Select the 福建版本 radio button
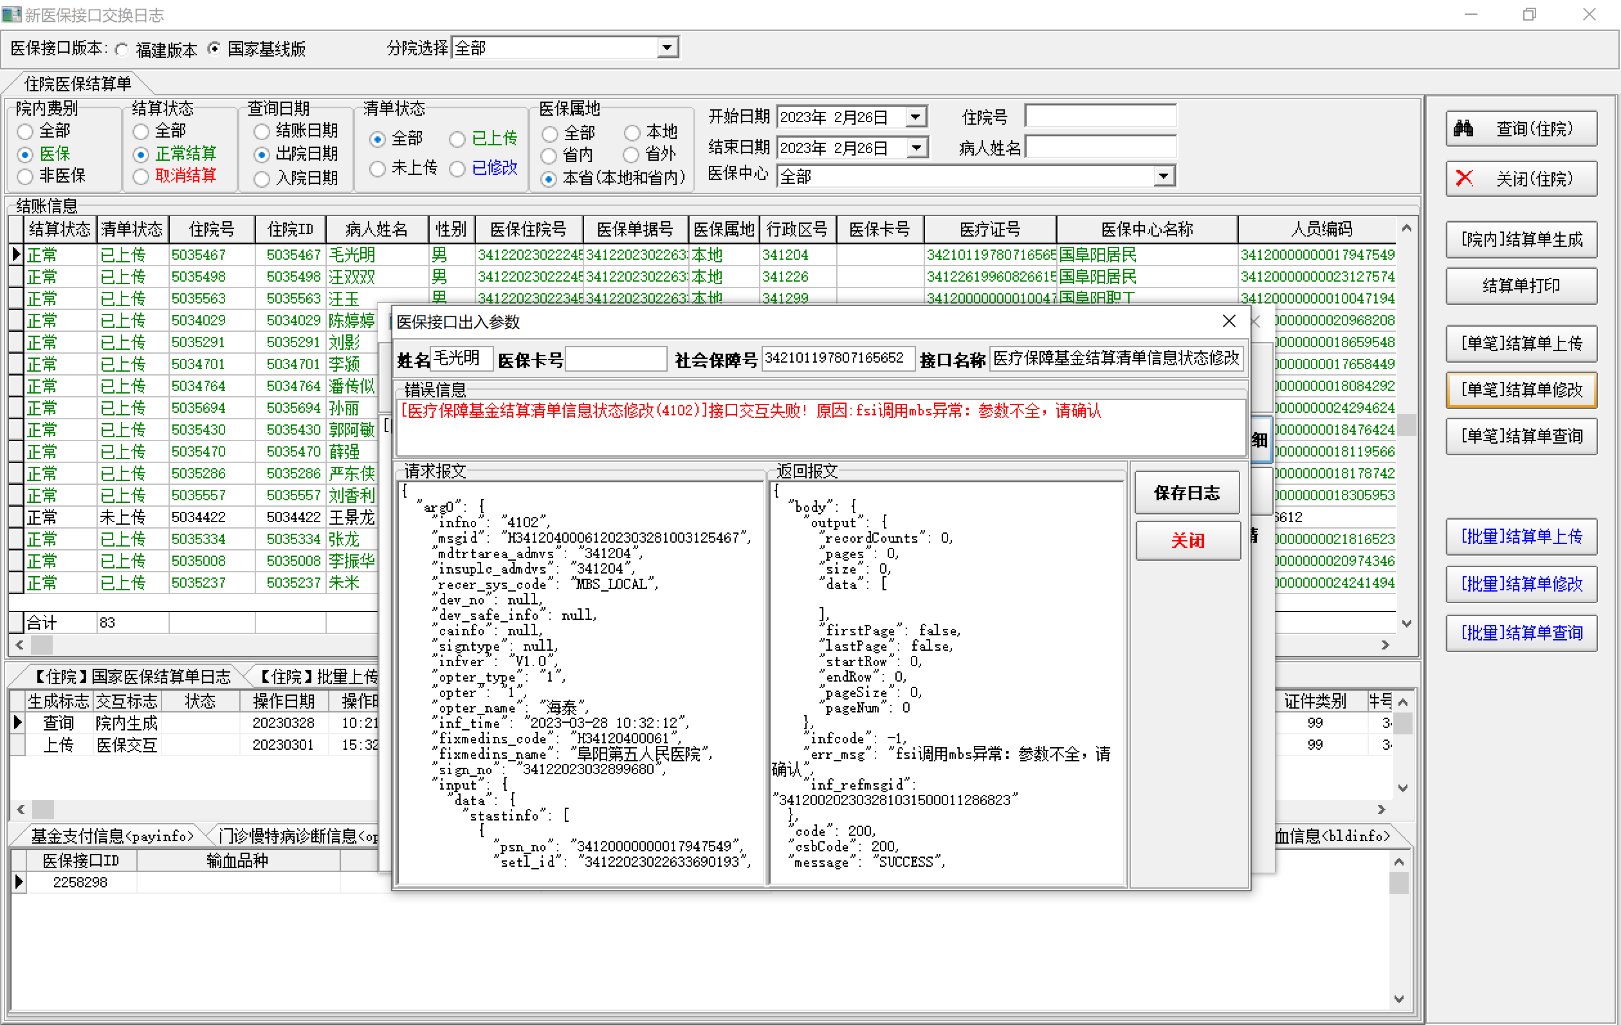 pyautogui.click(x=122, y=49)
